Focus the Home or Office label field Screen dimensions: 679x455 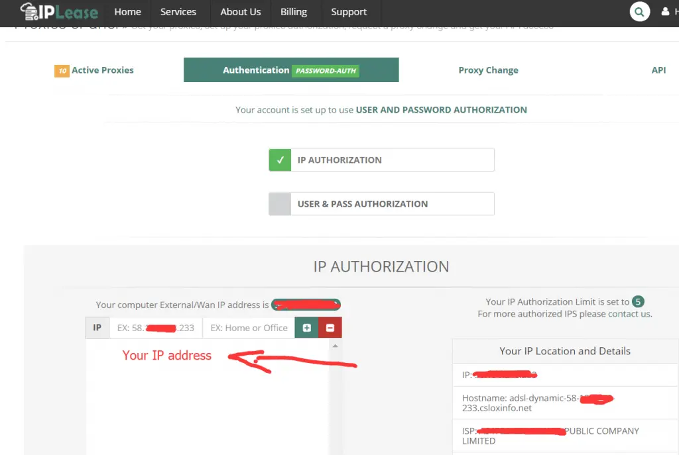[249, 328]
